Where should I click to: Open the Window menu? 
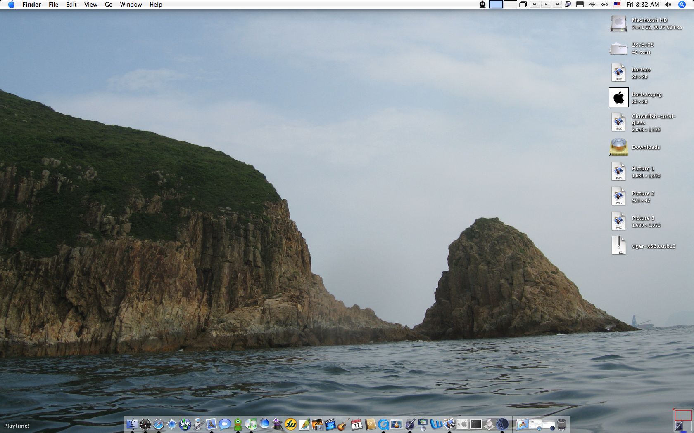[131, 5]
